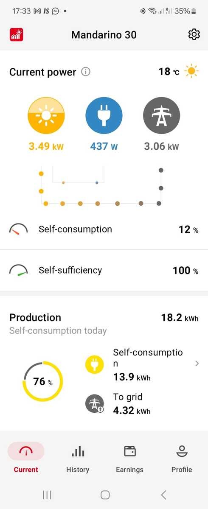Expand Self-consumption details via chevron
The image size is (208, 509).
pyautogui.click(x=197, y=364)
